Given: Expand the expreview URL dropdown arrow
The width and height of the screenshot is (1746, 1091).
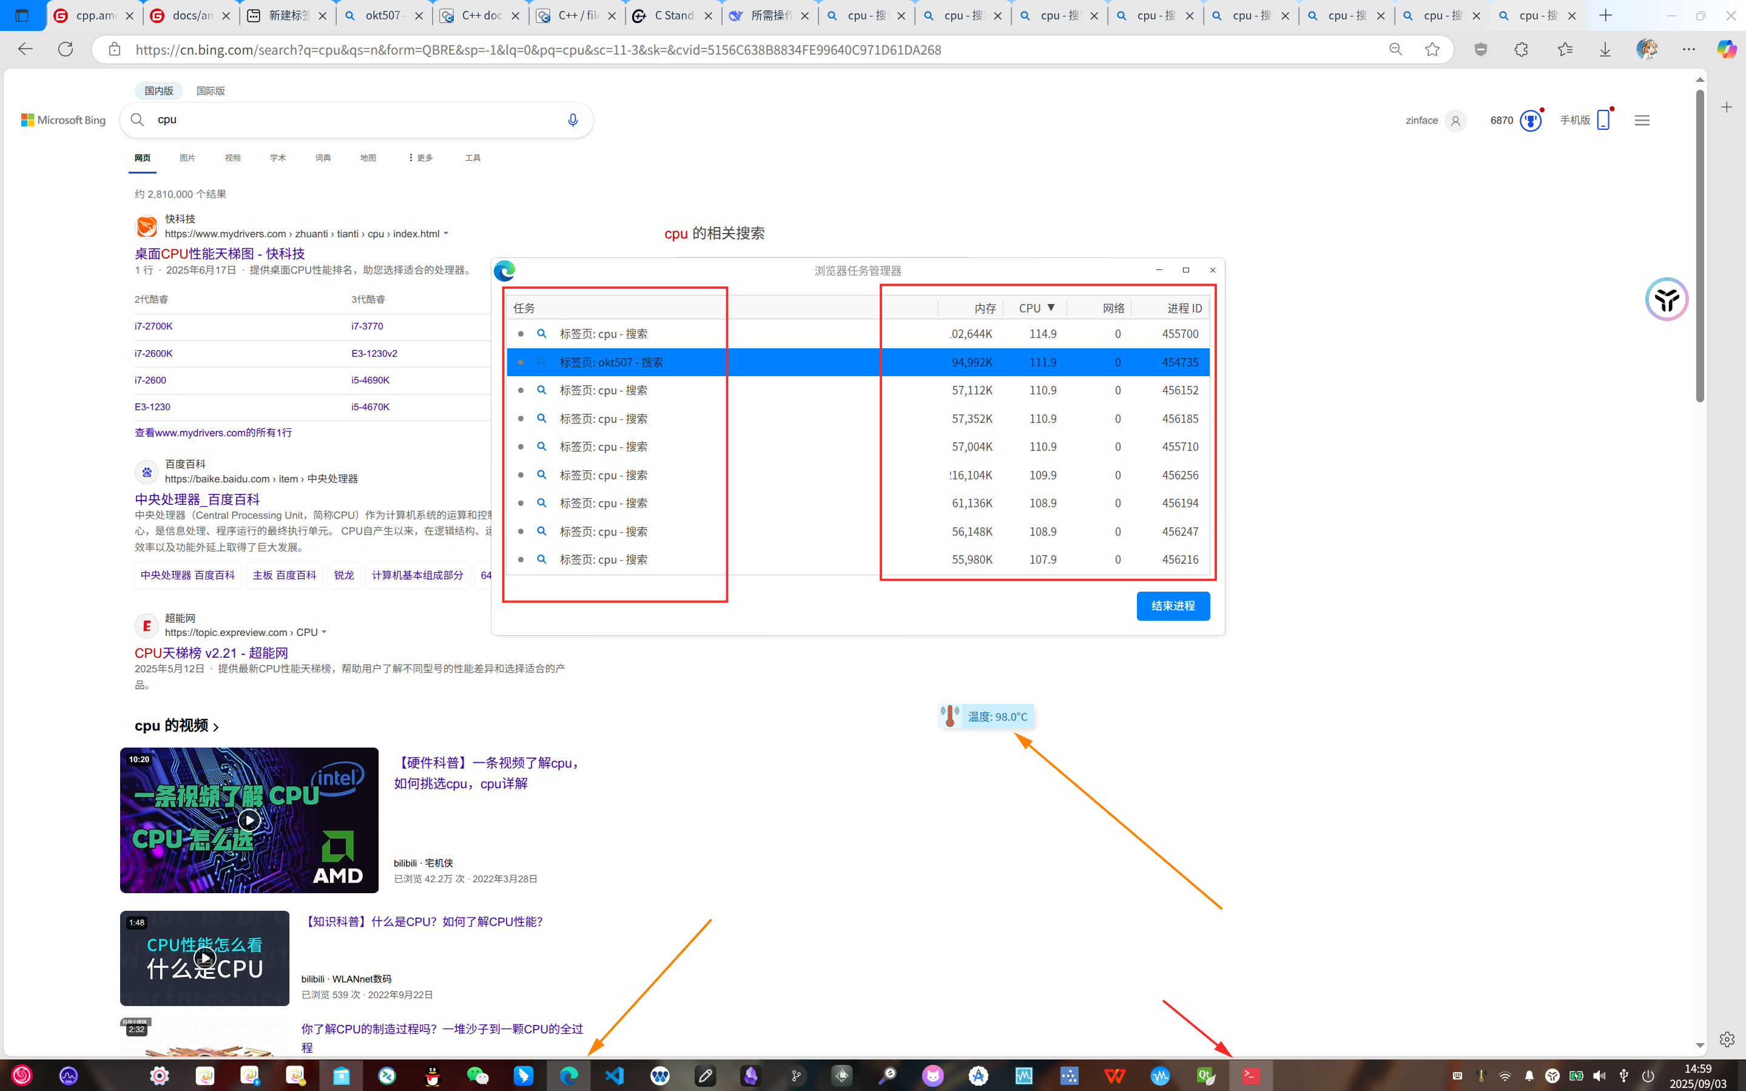Looking at the screenshot, I should (324, 632).
